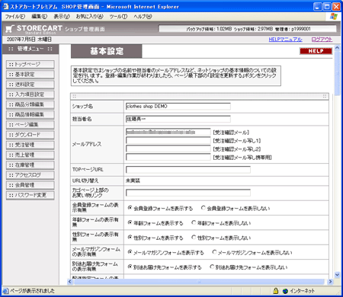Click the 担当者名 input field
Viewport: 343px width, 297px height.
click(x=178, y=119)
